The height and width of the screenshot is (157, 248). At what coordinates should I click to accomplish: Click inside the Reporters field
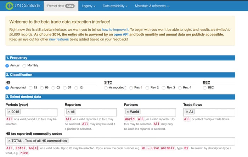[x=91, y=112]
